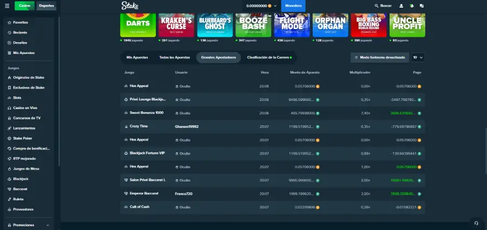This screenshot has width=487, height=230.
Task: Click the Reciente clock icon
Action: coord(10,32)
